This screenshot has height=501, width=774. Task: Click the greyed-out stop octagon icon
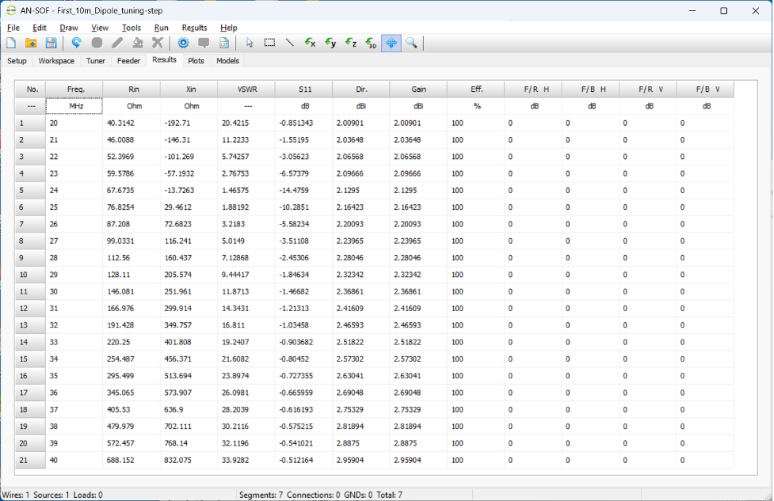97,43
